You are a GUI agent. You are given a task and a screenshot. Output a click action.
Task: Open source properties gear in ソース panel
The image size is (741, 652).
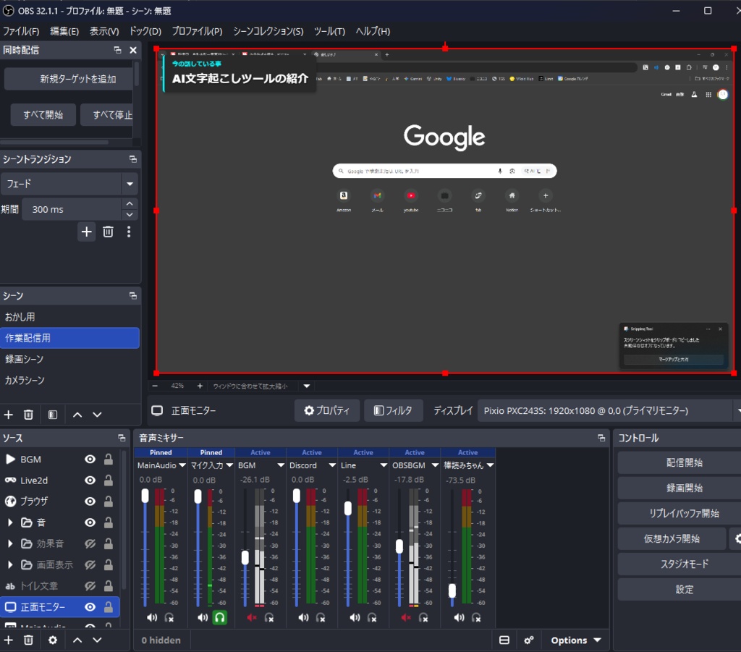tap(53, 640)
